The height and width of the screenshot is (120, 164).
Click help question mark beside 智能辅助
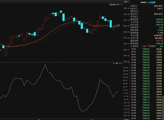pyautogui.click(x=119, y=5)
